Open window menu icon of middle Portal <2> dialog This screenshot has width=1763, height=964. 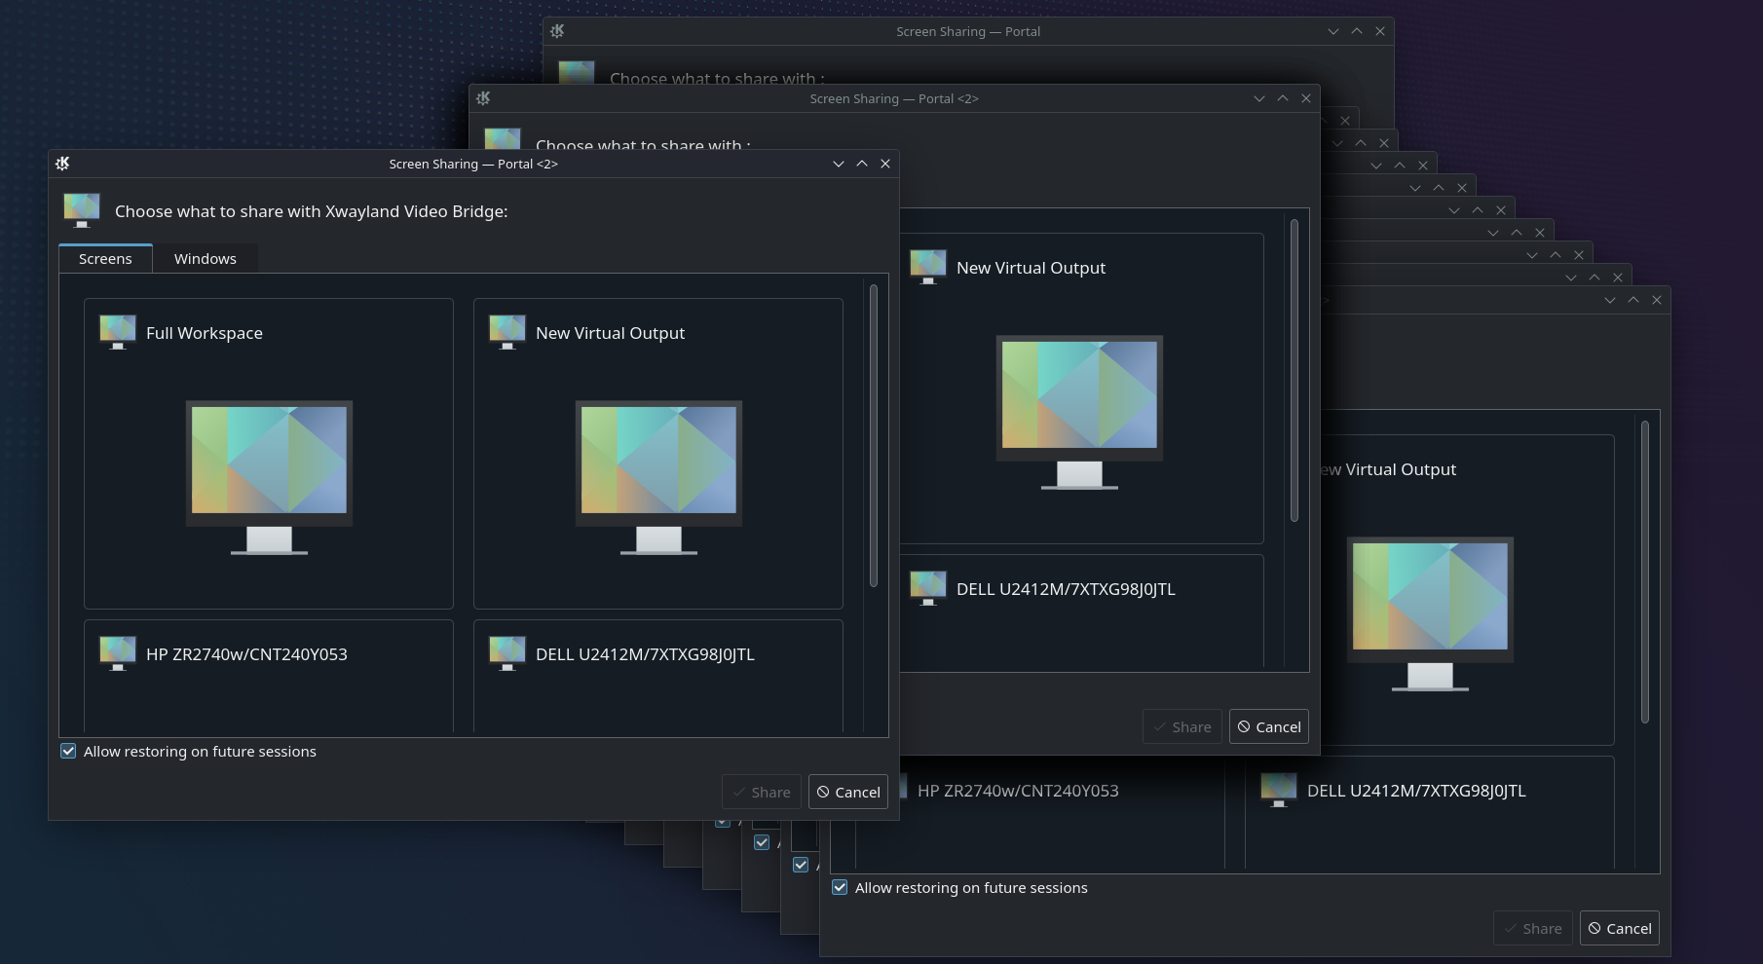point(484,98)
